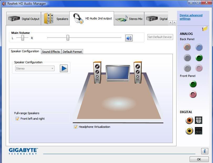Click the L/R balance slider handle

tap(23, 38)
